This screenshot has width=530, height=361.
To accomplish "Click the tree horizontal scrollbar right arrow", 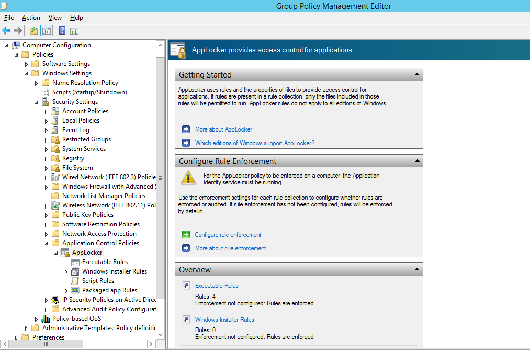I will coord(151,344).
